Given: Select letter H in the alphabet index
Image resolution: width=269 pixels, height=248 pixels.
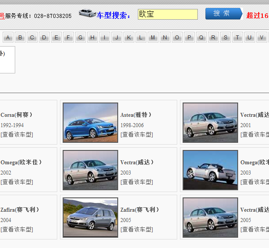Looking at the screenshot, I should point(93,37).
